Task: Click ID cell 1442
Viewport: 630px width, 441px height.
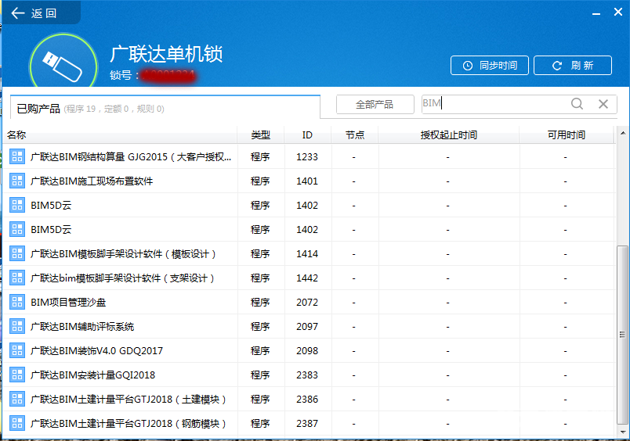Action: [x=307, y=278]
